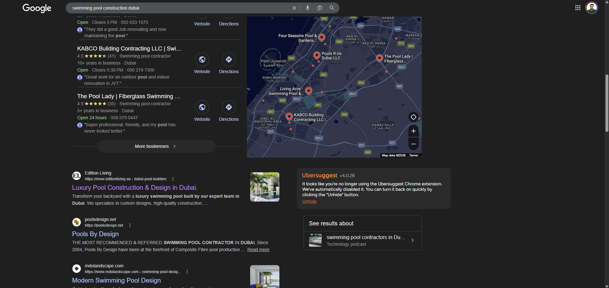Open Edition Living result options menu
Viewport: 609px width, 288px height.
(x=173, y=179)
